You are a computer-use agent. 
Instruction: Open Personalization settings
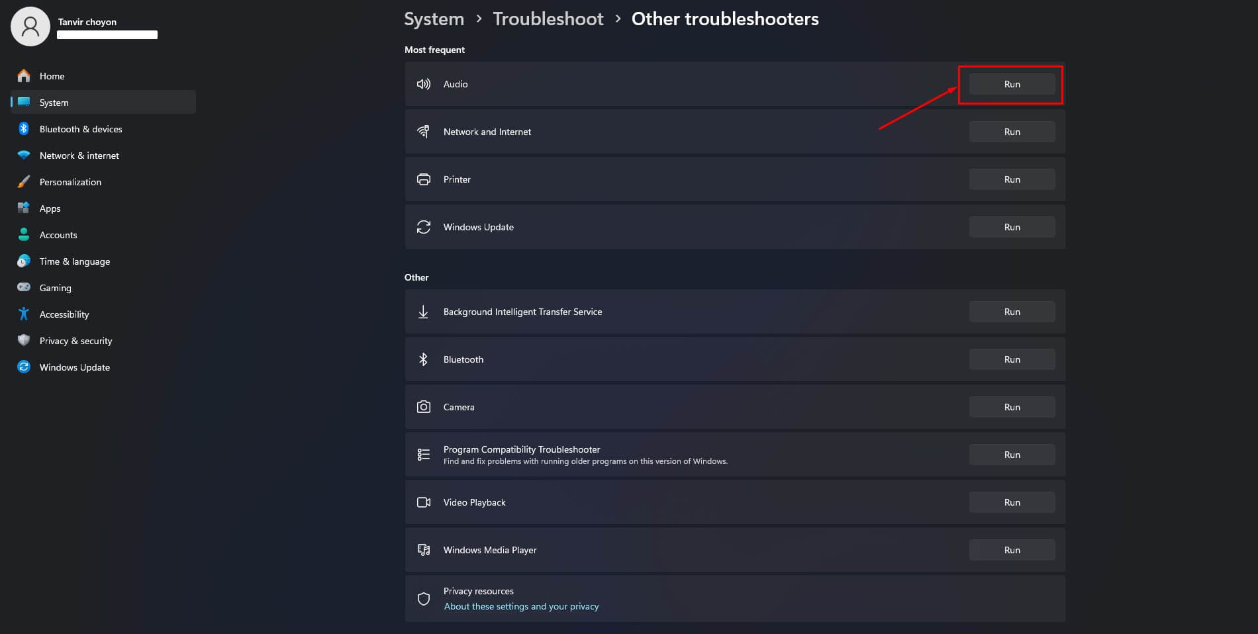[103, 182]
